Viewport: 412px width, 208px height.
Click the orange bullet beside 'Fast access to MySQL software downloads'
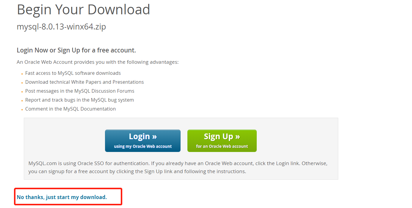coord(22,74)
